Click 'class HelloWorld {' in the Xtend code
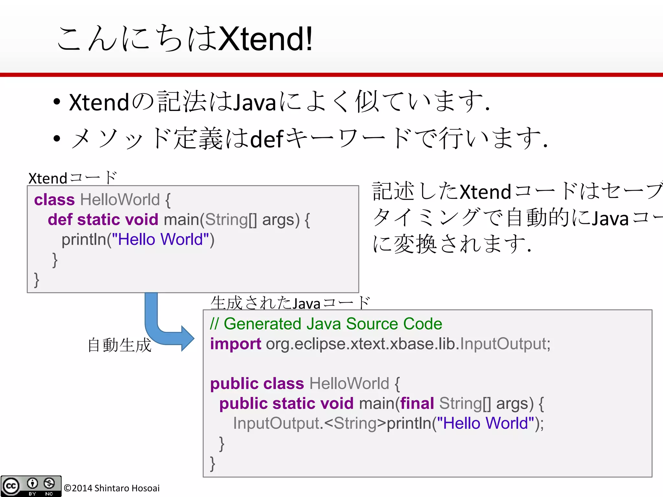The height and width of the screenshot is (497, 663). 102,200
